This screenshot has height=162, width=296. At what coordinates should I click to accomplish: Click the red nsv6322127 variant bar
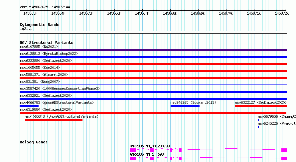(261, 106)
